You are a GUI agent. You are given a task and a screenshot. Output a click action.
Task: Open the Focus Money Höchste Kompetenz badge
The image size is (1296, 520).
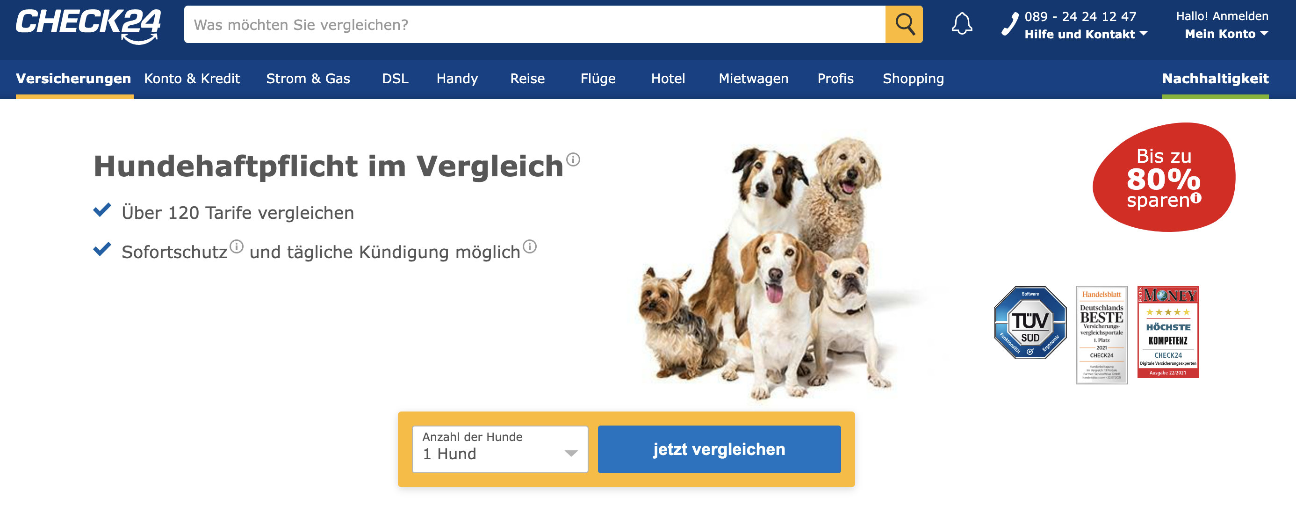click(x=1168, y=332)
